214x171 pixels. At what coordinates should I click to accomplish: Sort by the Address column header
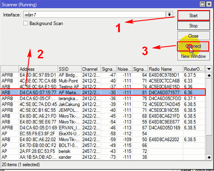[x=38, y=69]
